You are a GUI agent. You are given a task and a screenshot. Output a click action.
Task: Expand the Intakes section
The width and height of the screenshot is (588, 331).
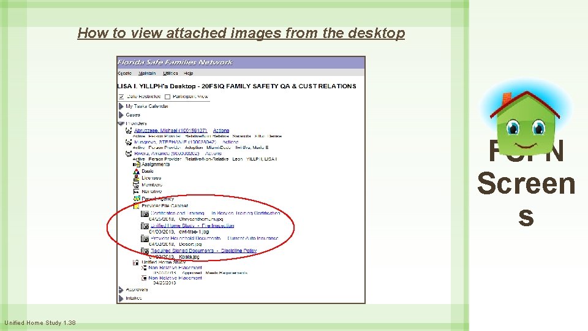click(x=121, y=299)
